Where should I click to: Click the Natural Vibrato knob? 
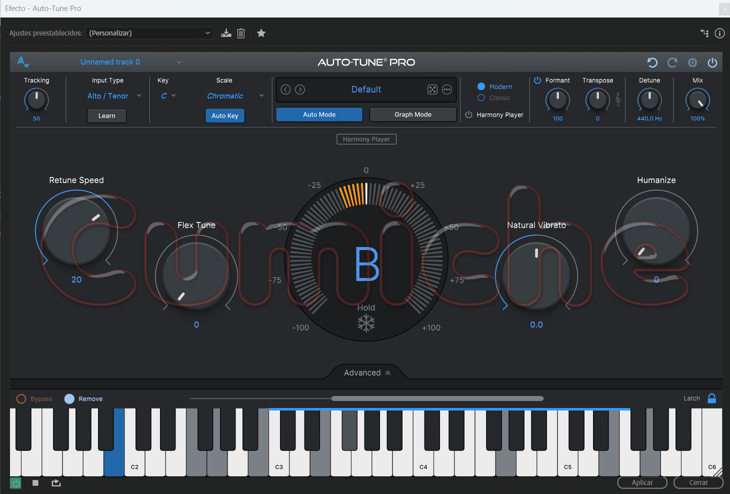(536, 275)
